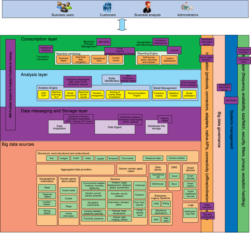251x233 pixels.
Task: Click the Entity Identification box
Action: point(111,79)
